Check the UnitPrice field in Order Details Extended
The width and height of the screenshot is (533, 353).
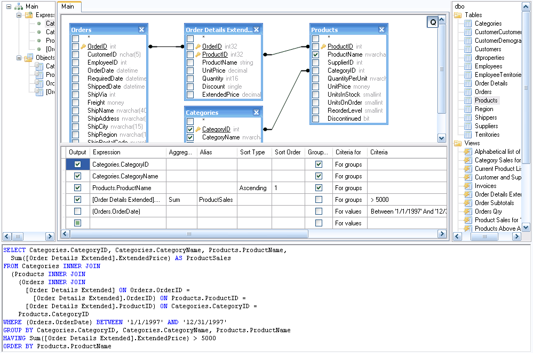pyautogui.click(x=190, y=70)
